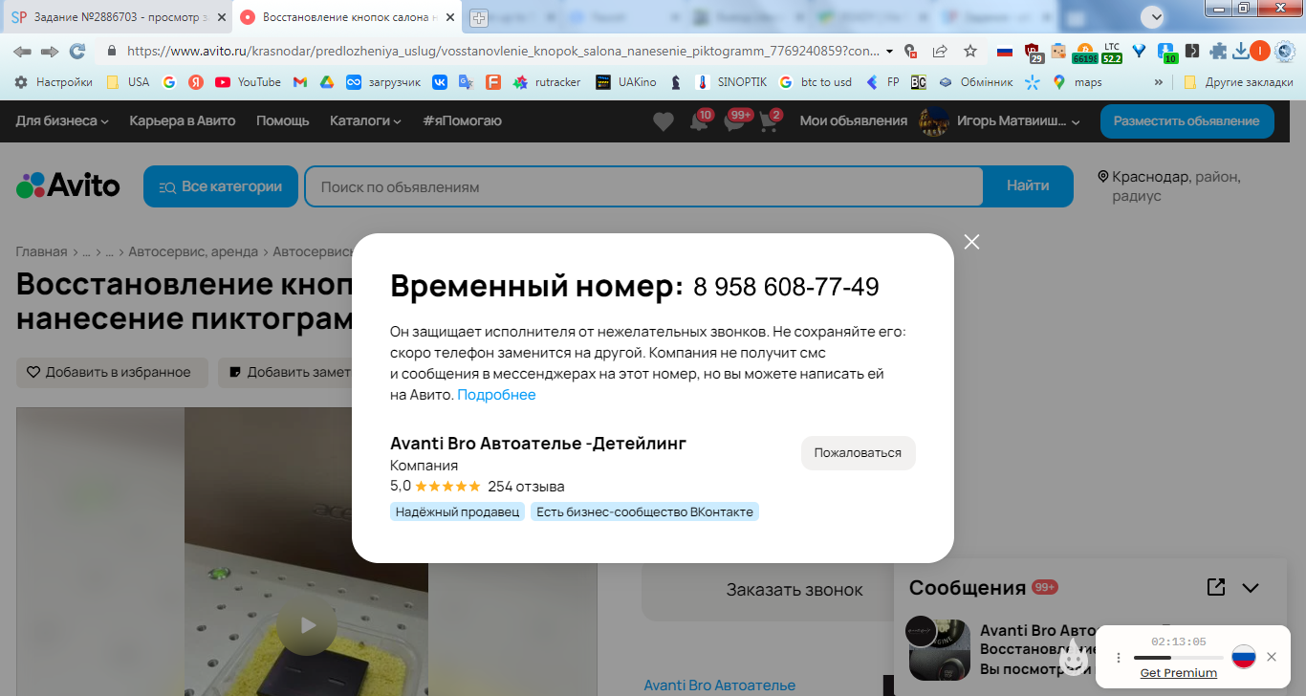
Task: Open the Yandex bookmark icon
Action: tap(196, 82)
